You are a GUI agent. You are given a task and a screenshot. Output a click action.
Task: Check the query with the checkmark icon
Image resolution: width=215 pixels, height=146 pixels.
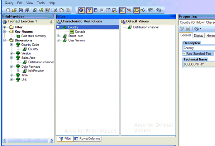41,10
